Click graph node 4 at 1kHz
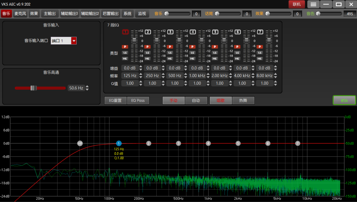 [x=208, y=143]
